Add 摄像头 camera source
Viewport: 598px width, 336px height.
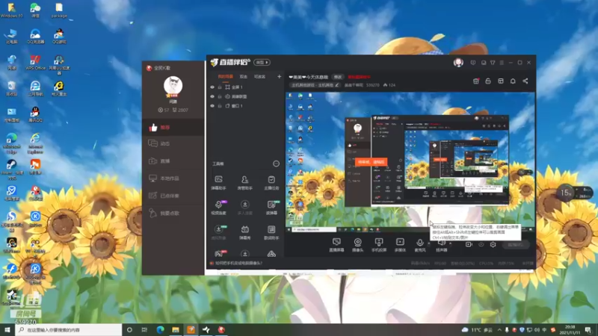pos(358,245)
